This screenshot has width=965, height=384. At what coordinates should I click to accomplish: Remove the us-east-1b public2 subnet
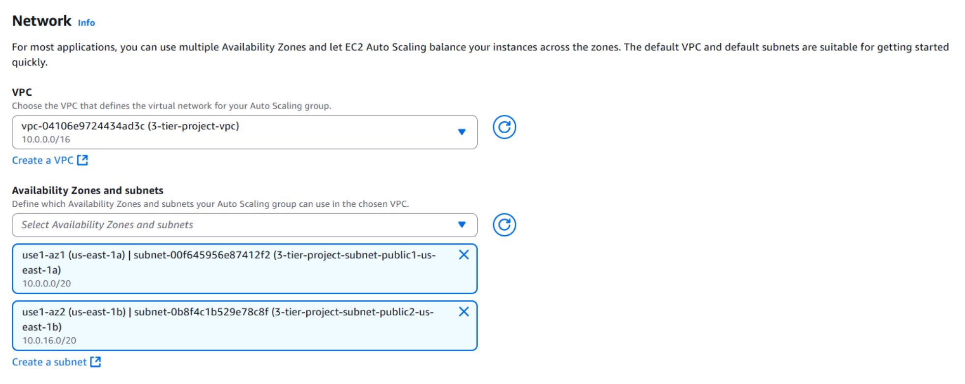[464, 312]
